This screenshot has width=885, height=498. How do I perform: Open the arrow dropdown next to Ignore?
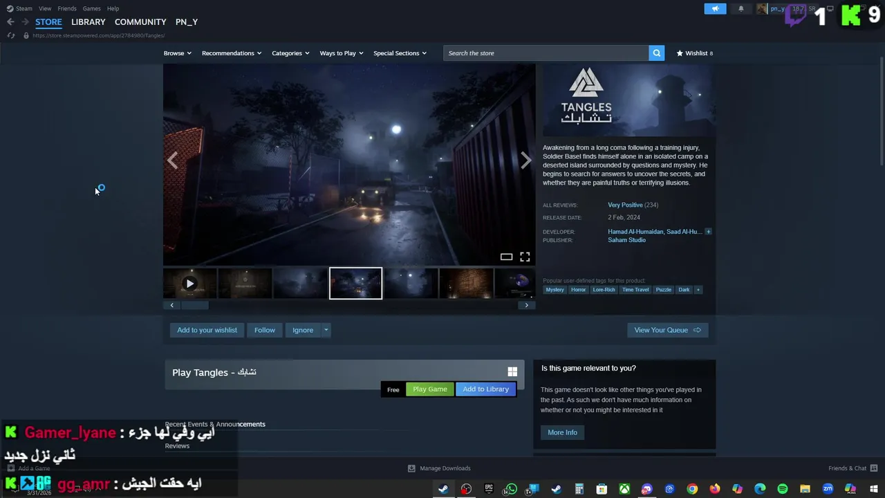tap(326, 330)
